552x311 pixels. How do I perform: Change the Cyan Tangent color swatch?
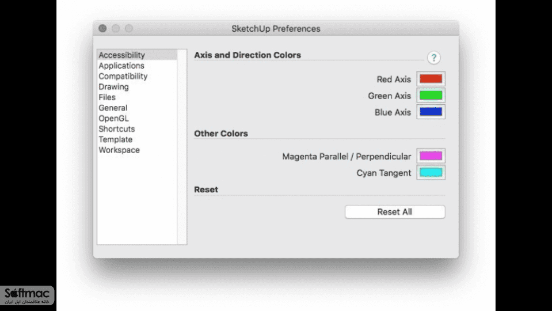coord(431,173)
